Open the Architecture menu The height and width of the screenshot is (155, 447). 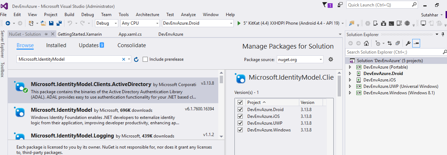coord(147,15)
